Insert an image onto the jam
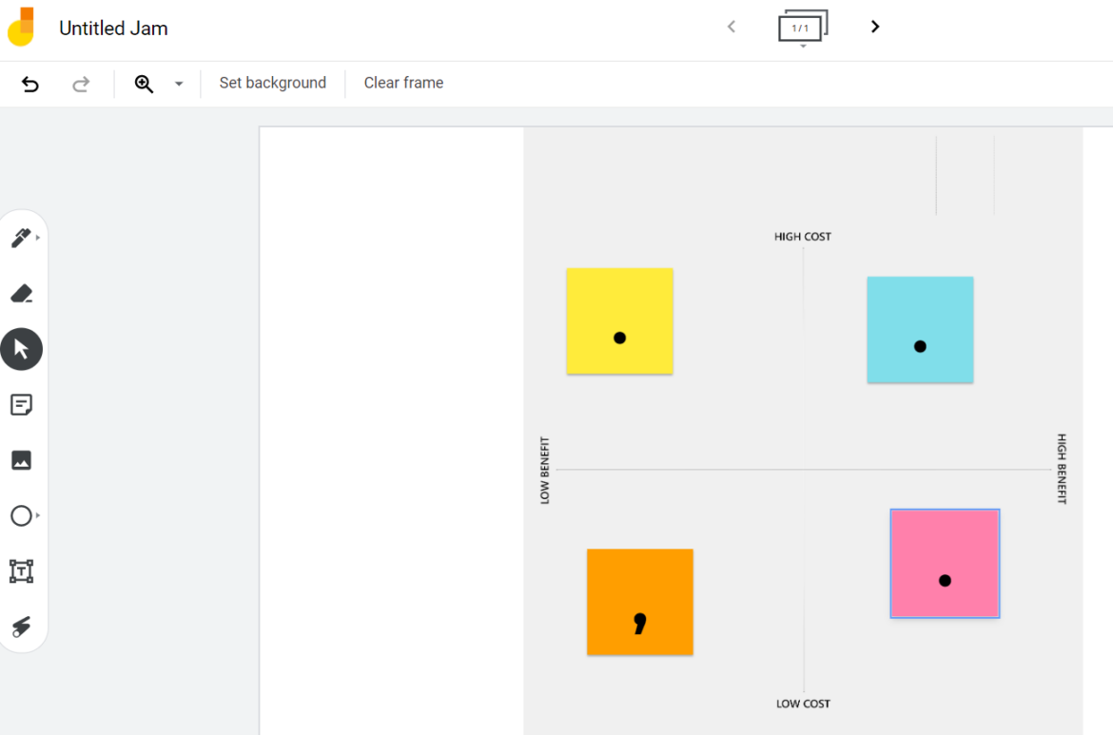Screen dimensions: 1113x735 pyautogui.click(x=22, y=460)
